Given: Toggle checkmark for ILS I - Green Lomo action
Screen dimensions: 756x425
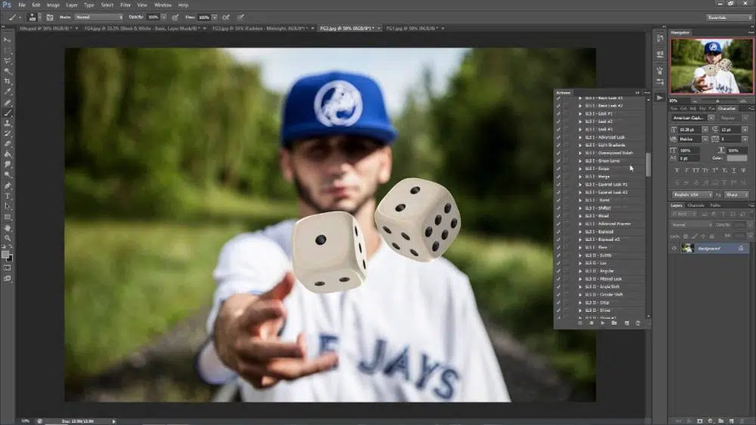Looking at the screenshot, I should tap(559, 161).
